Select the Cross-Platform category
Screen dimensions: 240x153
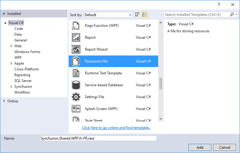[x=27, y=69]
